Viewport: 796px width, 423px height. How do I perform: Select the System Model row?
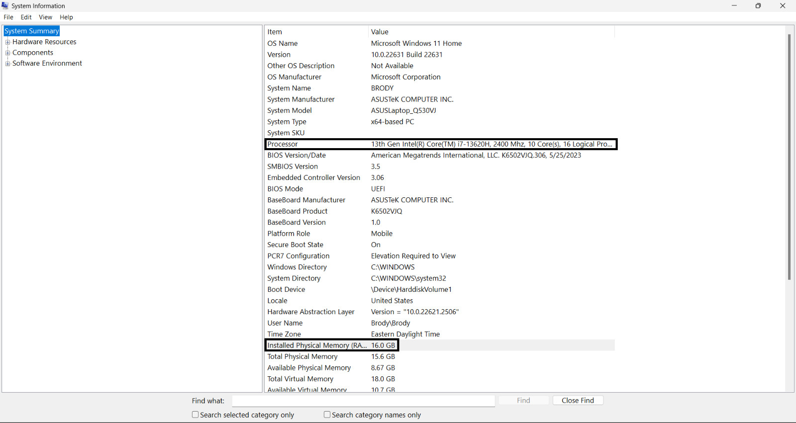(x=440, y=110)
